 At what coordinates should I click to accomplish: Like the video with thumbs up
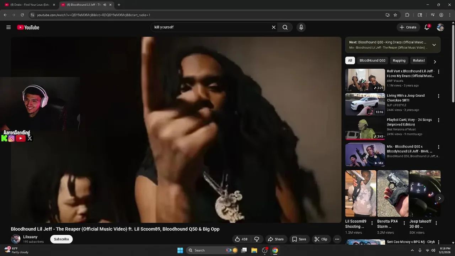[241, 239]
